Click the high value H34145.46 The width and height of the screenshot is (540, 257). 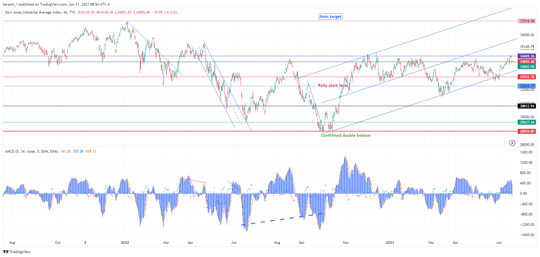click(105, 12)
